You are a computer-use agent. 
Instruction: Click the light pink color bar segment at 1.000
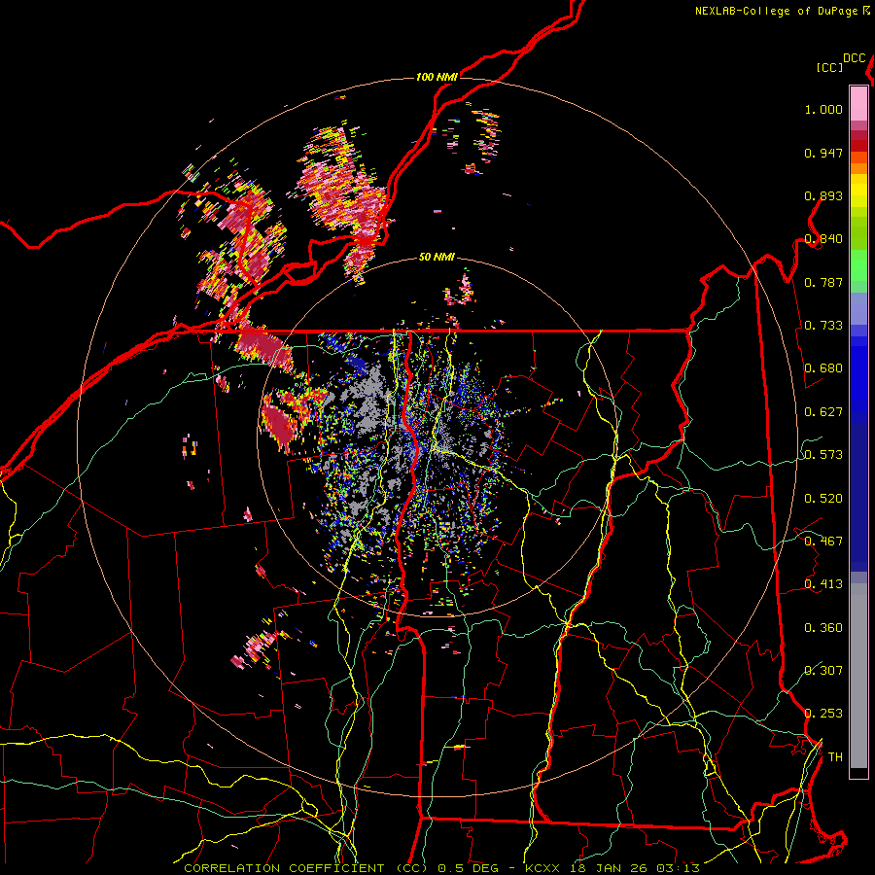click(858, 104)
